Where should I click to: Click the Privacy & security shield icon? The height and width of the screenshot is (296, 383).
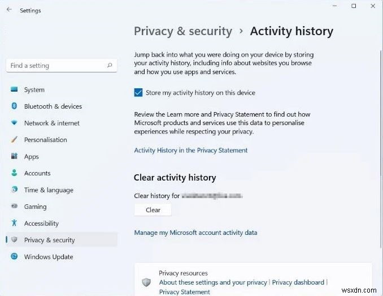pyautogui.click(x=14, y=240)
